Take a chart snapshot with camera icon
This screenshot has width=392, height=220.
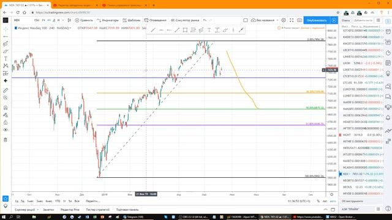[x=300, y=20]
